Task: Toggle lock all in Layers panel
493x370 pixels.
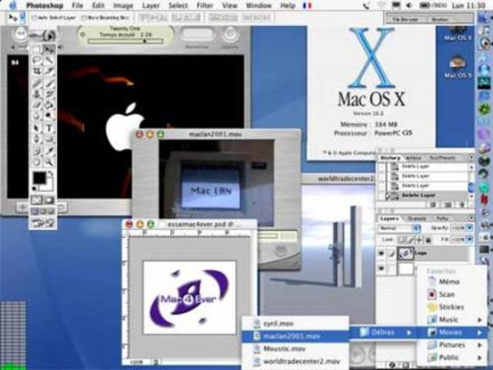Action: tap(428, 240)
